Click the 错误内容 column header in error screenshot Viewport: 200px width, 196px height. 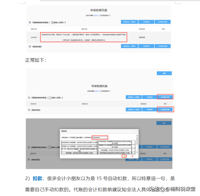click(x=84, y=29)
